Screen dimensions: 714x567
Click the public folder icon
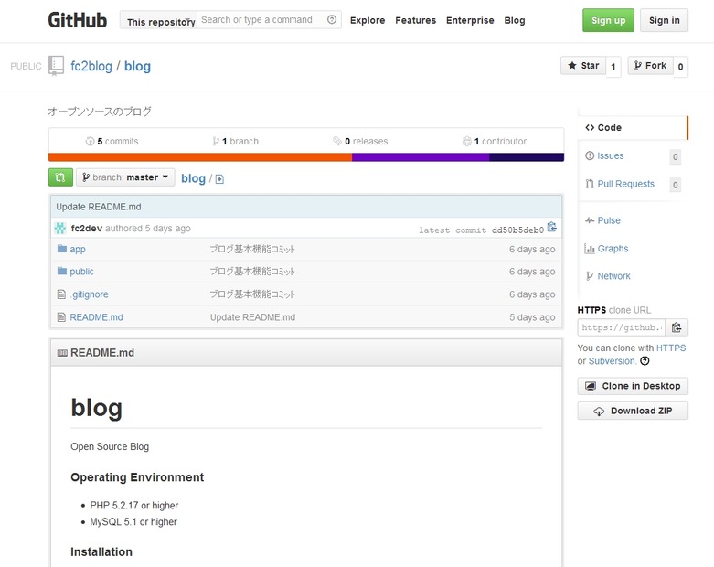point(62,271)
